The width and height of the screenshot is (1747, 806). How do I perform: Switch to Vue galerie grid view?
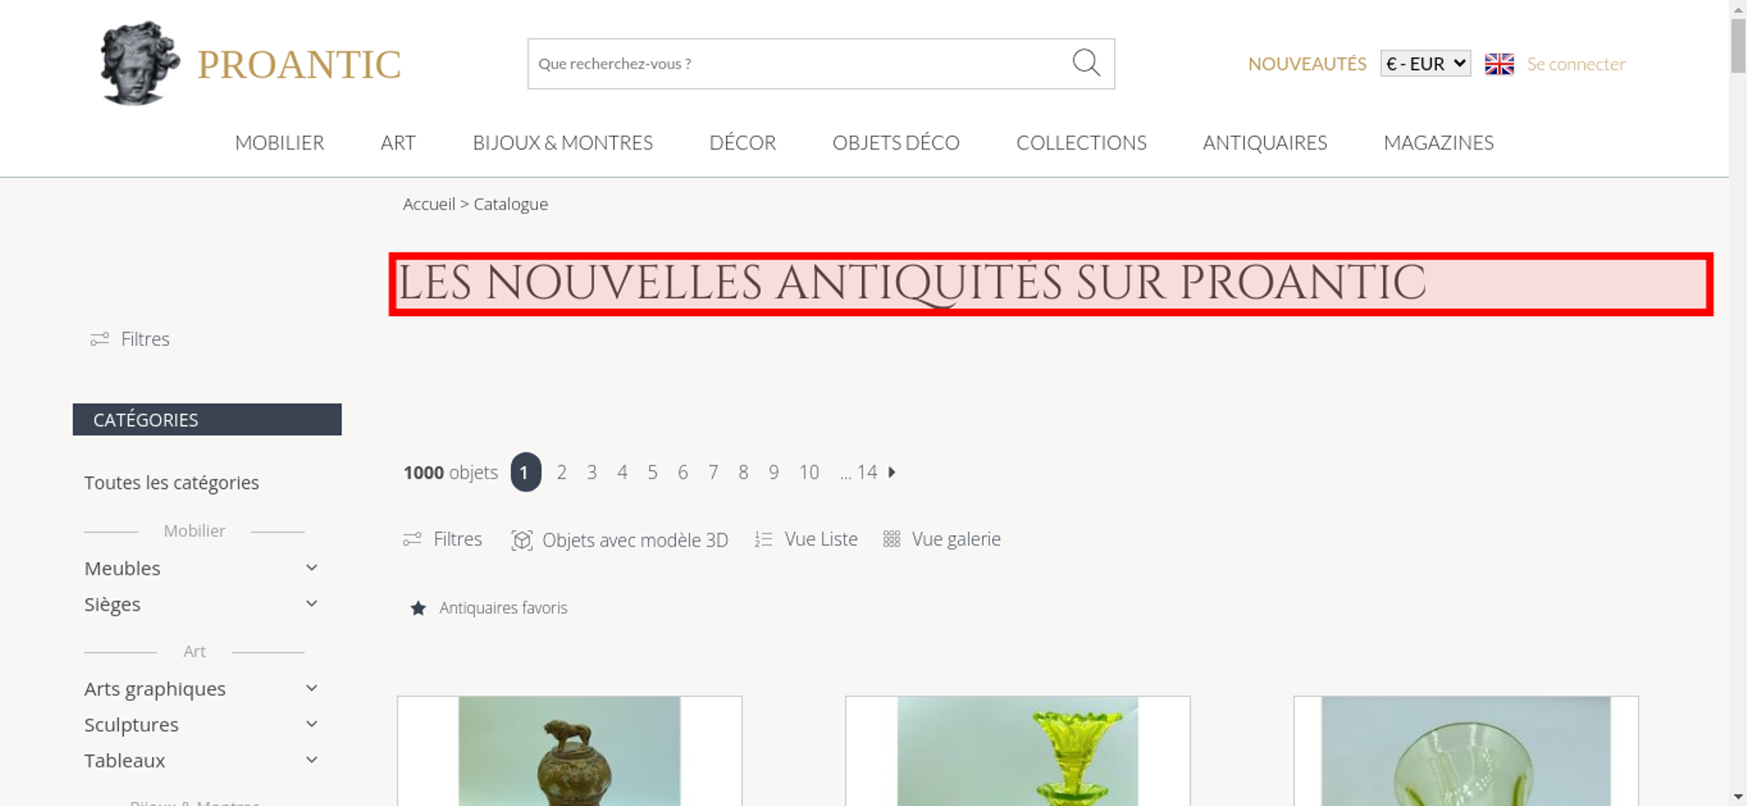pos(942,539)
